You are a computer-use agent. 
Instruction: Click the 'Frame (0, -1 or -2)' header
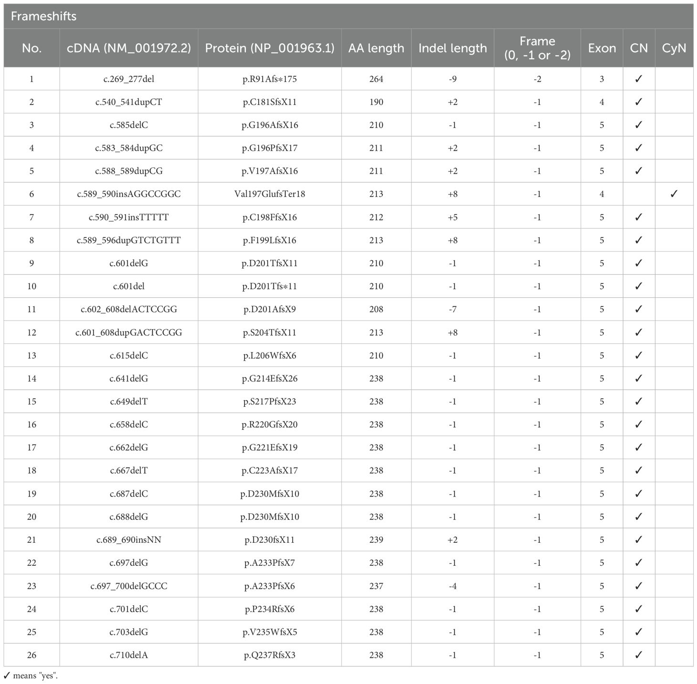pyautogui.click(x=538, y=48)
